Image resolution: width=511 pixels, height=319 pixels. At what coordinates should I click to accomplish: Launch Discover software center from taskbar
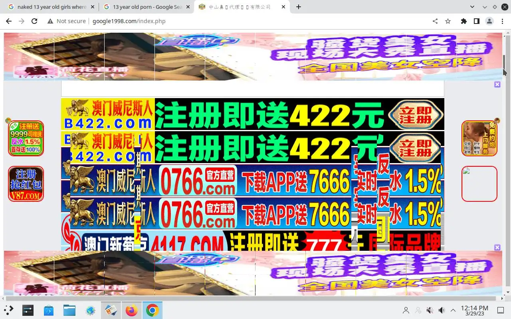tap(49, 310)
